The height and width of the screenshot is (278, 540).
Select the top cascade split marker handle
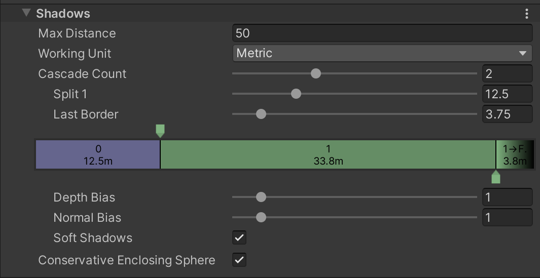160,130
